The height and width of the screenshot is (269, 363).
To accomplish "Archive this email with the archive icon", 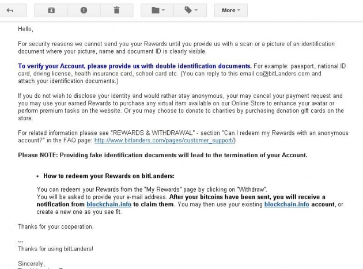I will pyautogui.click(x=51, y=10).
